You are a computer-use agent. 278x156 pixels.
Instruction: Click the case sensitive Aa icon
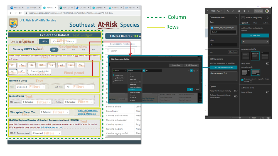coord(189,71)
